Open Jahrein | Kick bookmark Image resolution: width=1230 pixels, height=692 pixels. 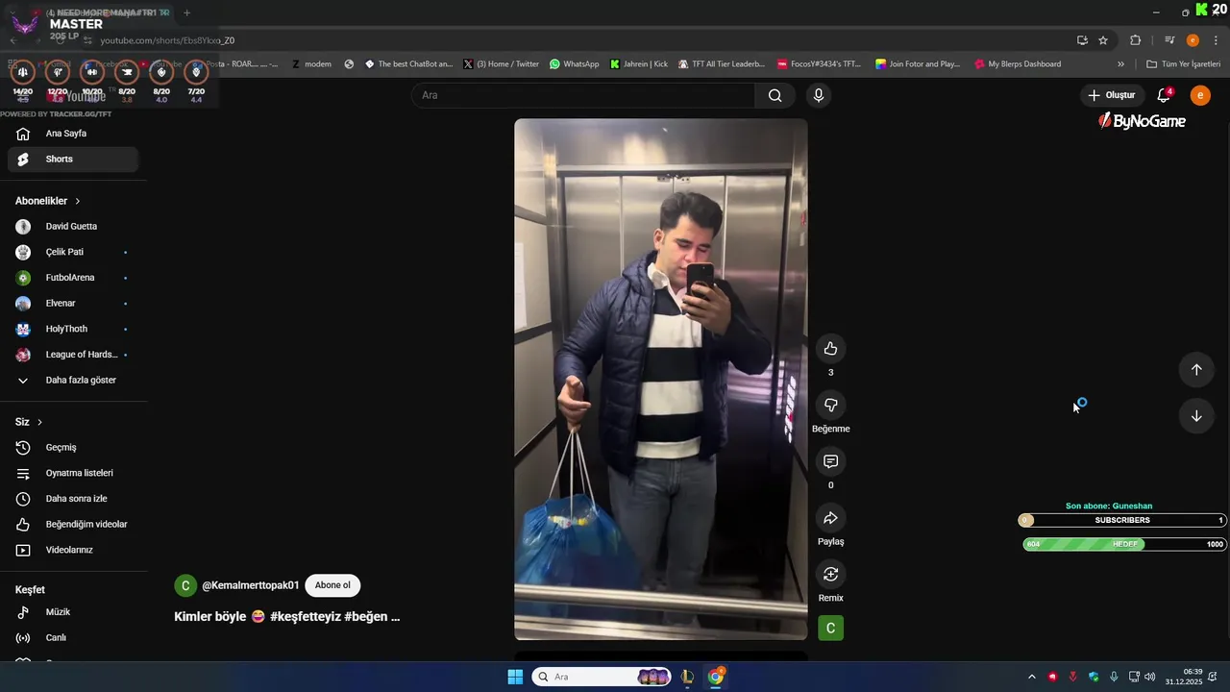pos(638,64)
